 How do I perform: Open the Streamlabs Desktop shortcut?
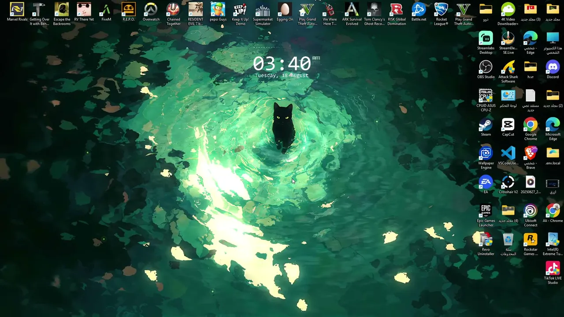point(486,43)
